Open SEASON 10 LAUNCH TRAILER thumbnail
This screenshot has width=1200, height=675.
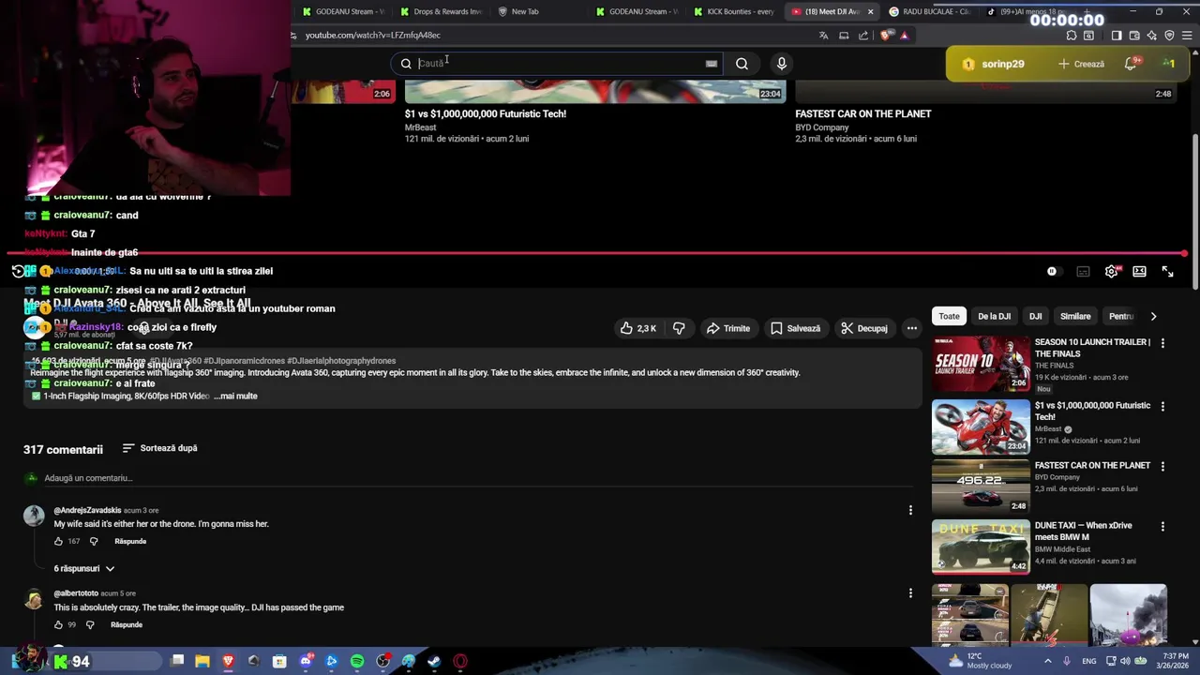tap(981, 364)
